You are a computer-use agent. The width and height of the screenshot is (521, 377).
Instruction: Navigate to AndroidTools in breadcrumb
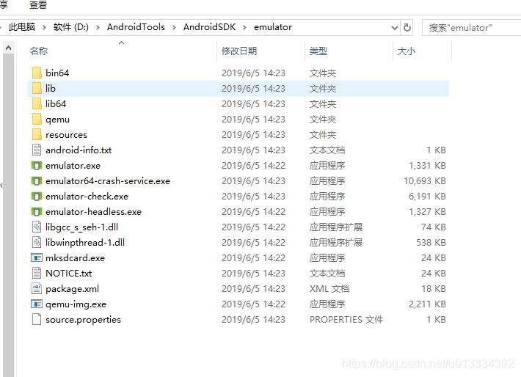point(136,27)
